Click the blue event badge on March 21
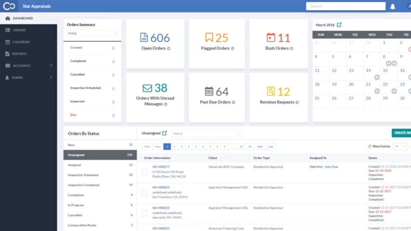Screen dimensions: 411x231 click(377, 91)
